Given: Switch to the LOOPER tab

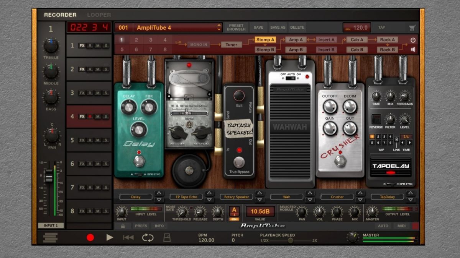Looking at the screenshot, I should click(x=99, y=15).
